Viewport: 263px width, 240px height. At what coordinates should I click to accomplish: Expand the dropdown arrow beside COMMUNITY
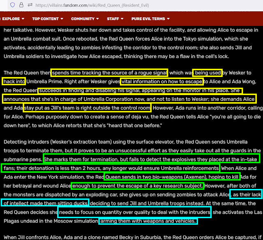[x=97, y=19]
